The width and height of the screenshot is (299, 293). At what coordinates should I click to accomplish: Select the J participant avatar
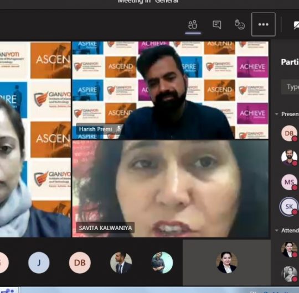pyautogui.click(x=39, y=263)
